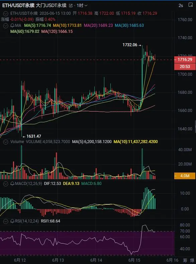
Task: Click the 收 1716.29 close price
Action: point(147,13)
